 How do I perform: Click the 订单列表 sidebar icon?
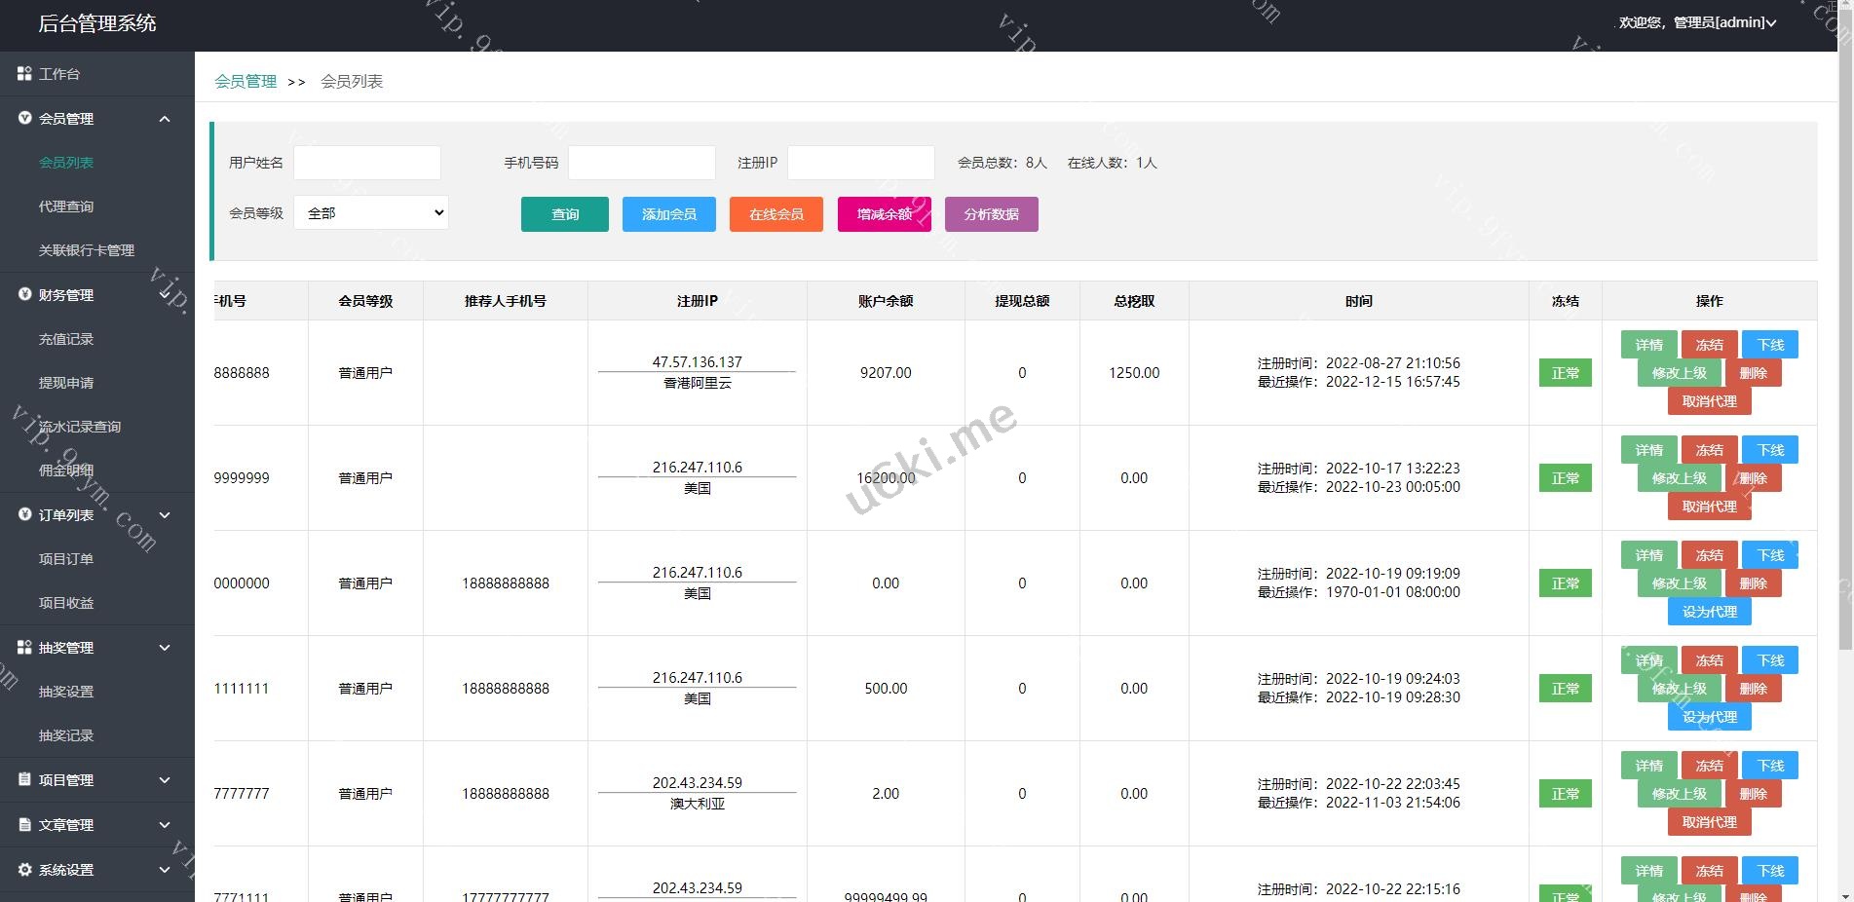pos(24,515)
